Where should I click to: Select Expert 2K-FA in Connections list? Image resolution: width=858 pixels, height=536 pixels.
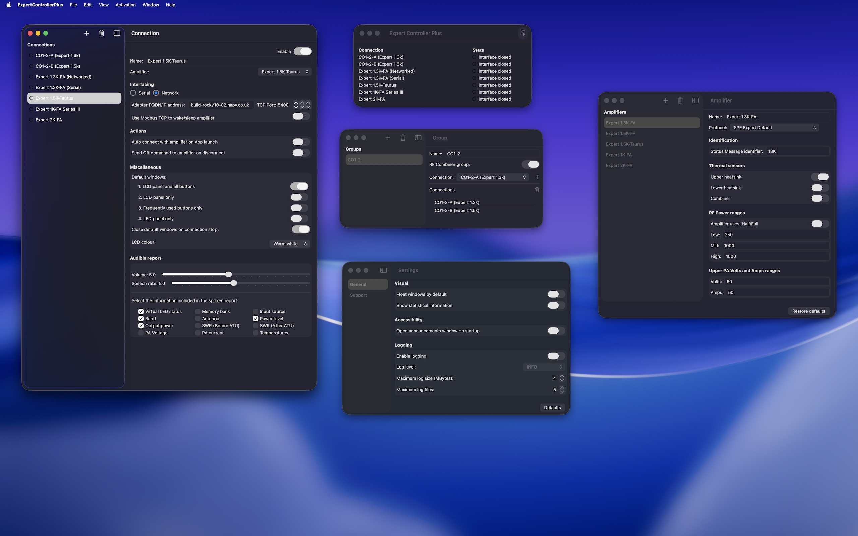[74, 120]
